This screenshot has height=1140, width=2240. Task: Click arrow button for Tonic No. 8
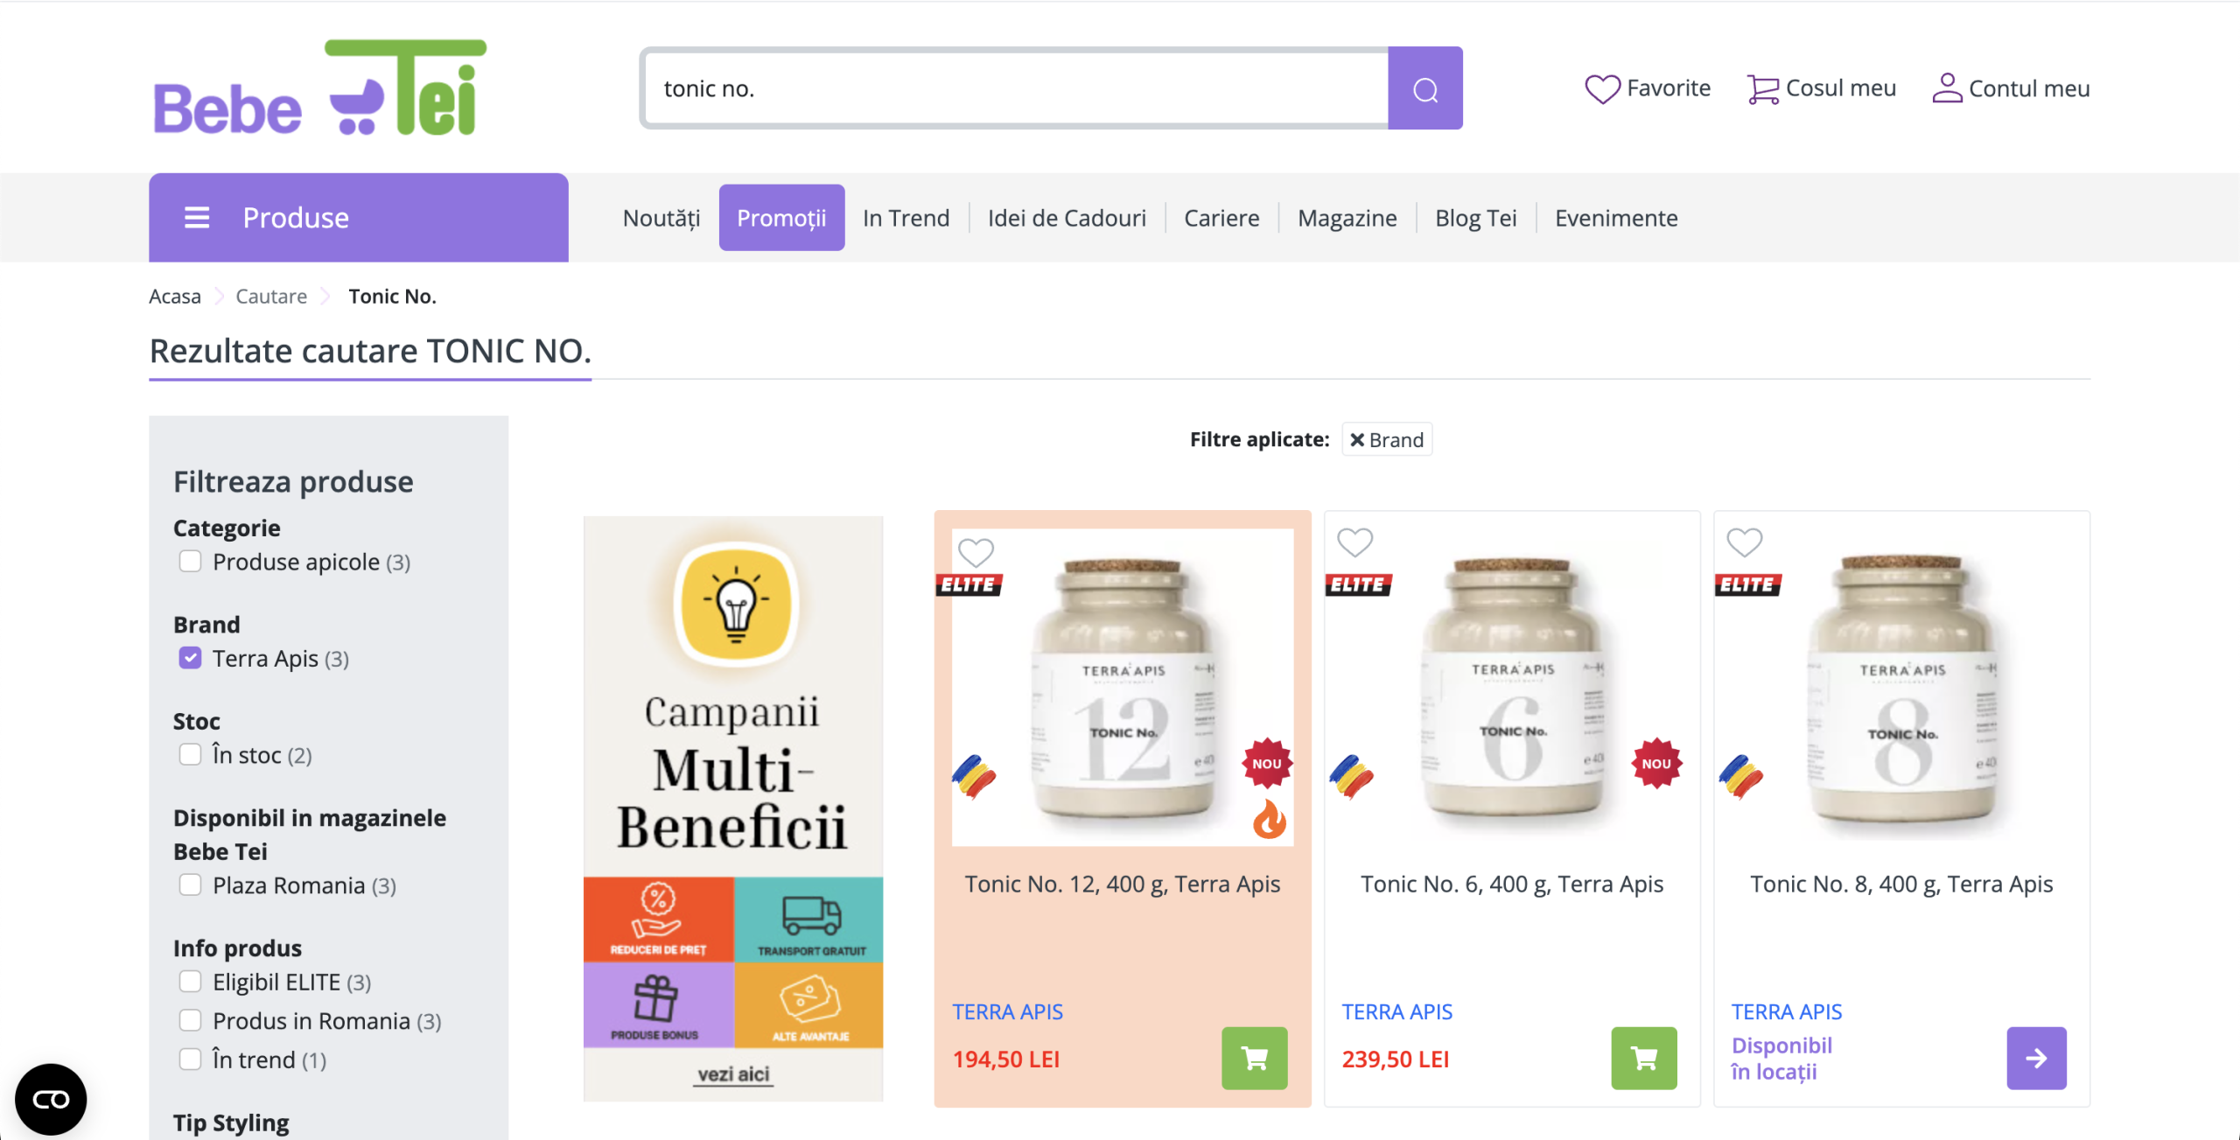(x=2036, y=1058)
